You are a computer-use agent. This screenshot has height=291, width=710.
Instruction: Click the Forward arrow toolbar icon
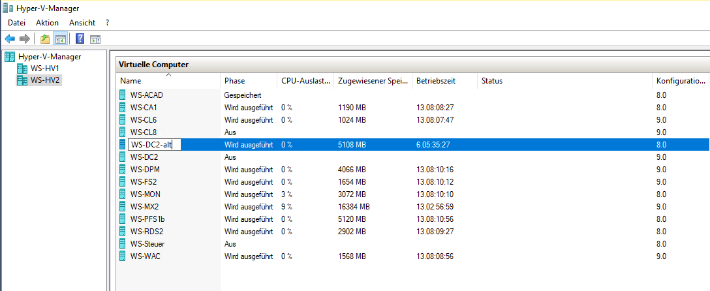[24, 39]
